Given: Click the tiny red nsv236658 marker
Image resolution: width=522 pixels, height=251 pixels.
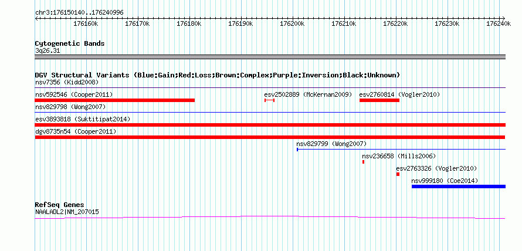Looking at the screenshot, I should (363, 162).
